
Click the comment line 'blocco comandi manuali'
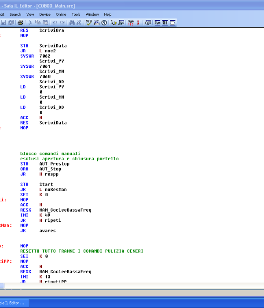click(x=50, y=154)
